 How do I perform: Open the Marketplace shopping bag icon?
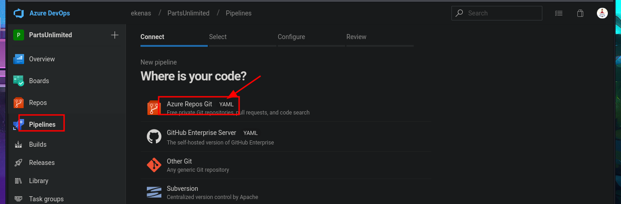pos(580,13)
